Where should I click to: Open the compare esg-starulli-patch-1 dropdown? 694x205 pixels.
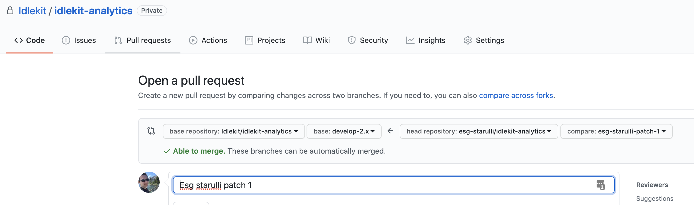coord(616,131)
